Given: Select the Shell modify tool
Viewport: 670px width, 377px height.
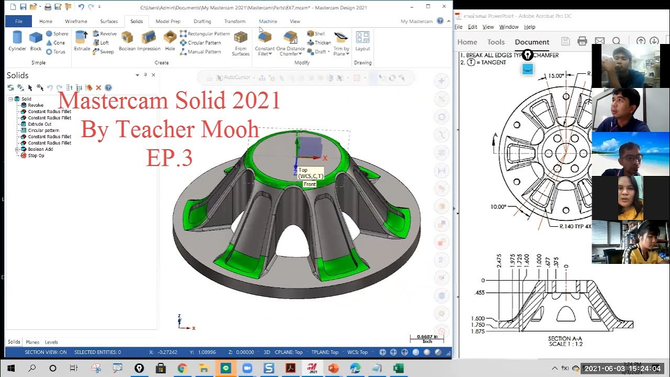Looking at the screenshot, I should click(316, 34).
